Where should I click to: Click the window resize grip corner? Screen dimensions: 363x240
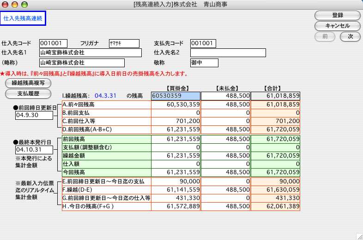tap(359, 236)
